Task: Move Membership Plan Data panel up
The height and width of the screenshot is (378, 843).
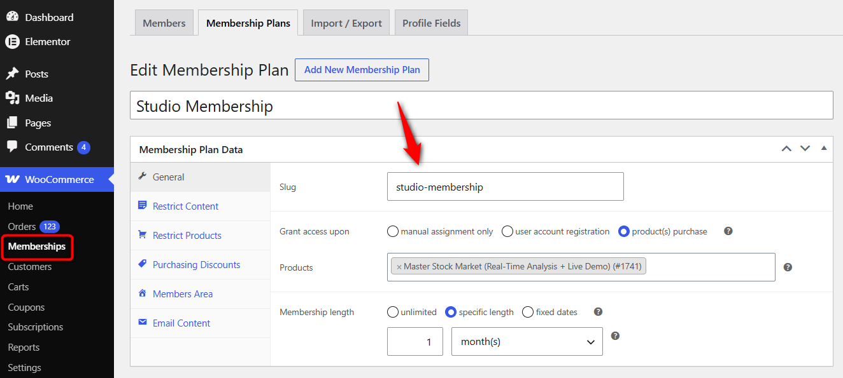Action: [787, 148]
